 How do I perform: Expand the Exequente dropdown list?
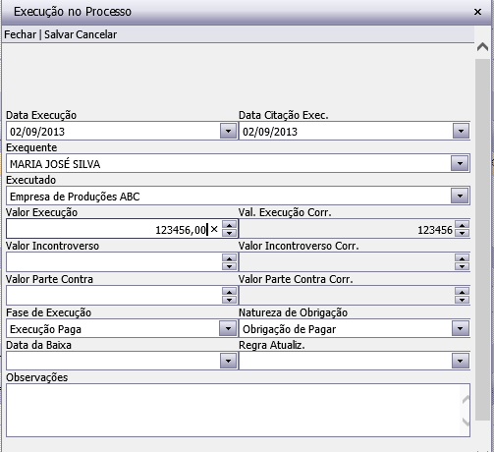tap(460, 163)
